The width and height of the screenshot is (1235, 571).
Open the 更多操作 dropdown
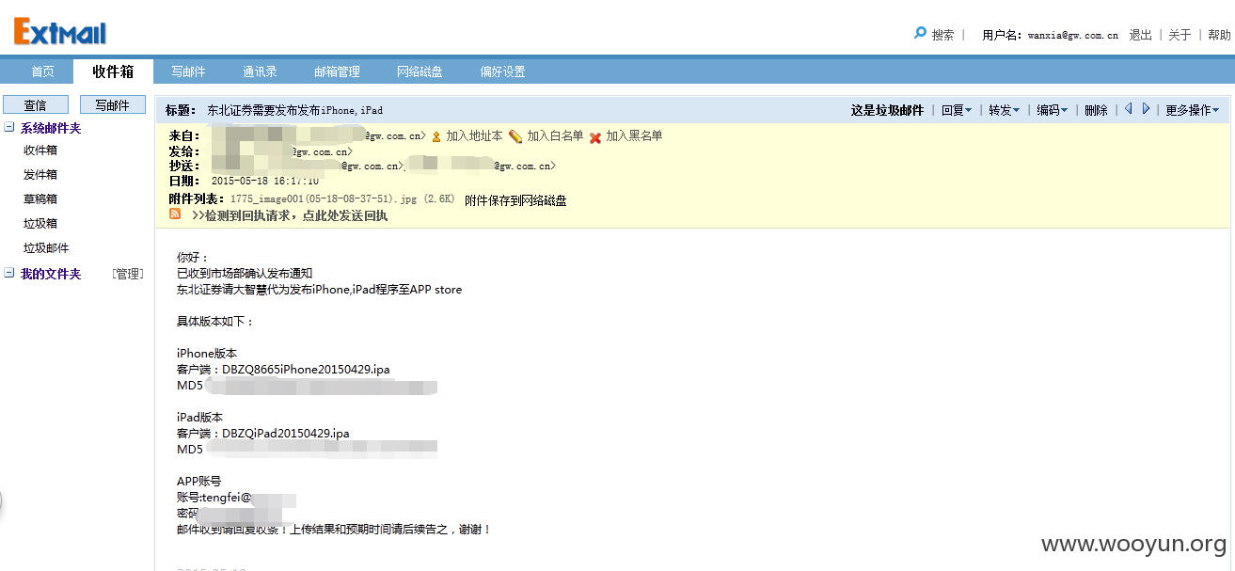pos(1192,110)
